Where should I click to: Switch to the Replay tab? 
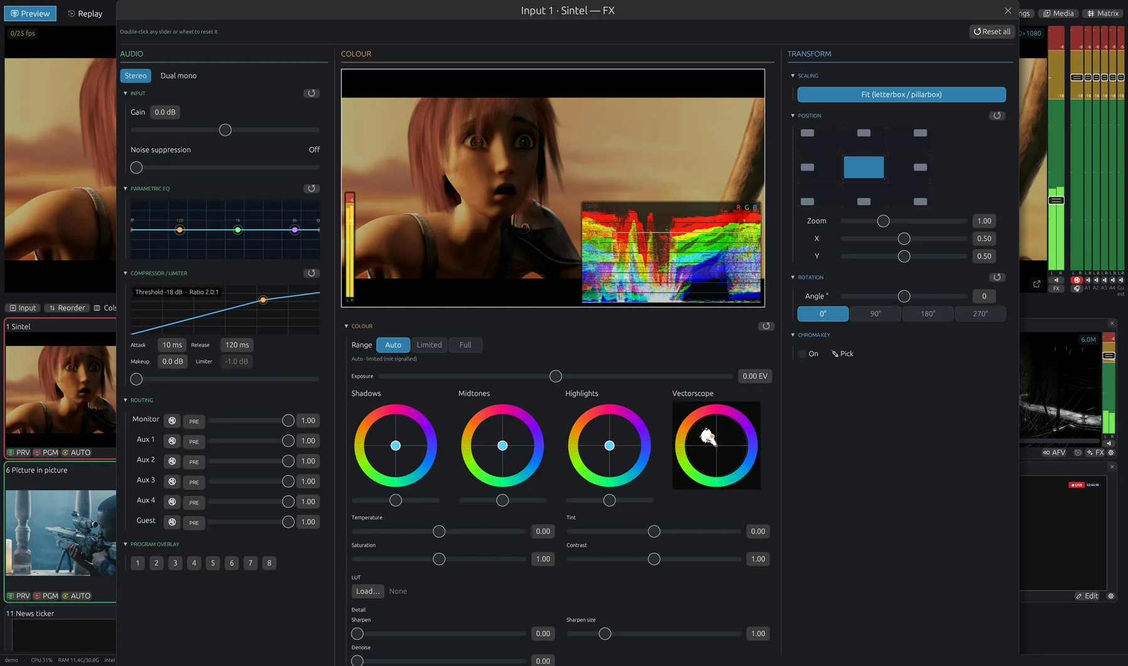point(85,14)
